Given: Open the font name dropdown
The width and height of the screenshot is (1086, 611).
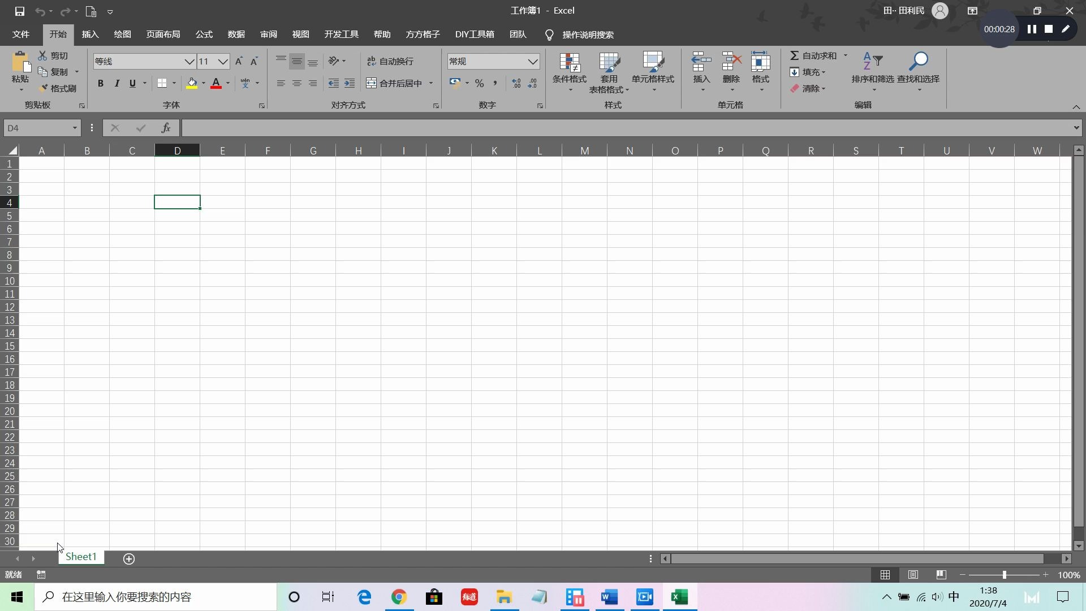Looking at the screenshot, I should (x=189, y=61).
